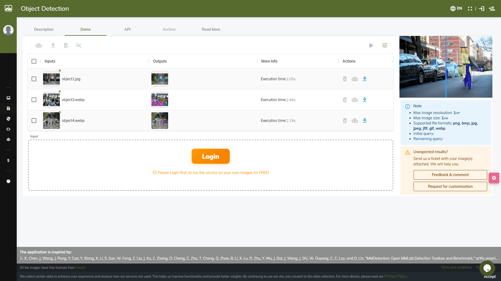The width and height of the screenshot is (501, 281).
Task: Click the cloud icon next to object3.webp
Action: [x=355, y=99]
